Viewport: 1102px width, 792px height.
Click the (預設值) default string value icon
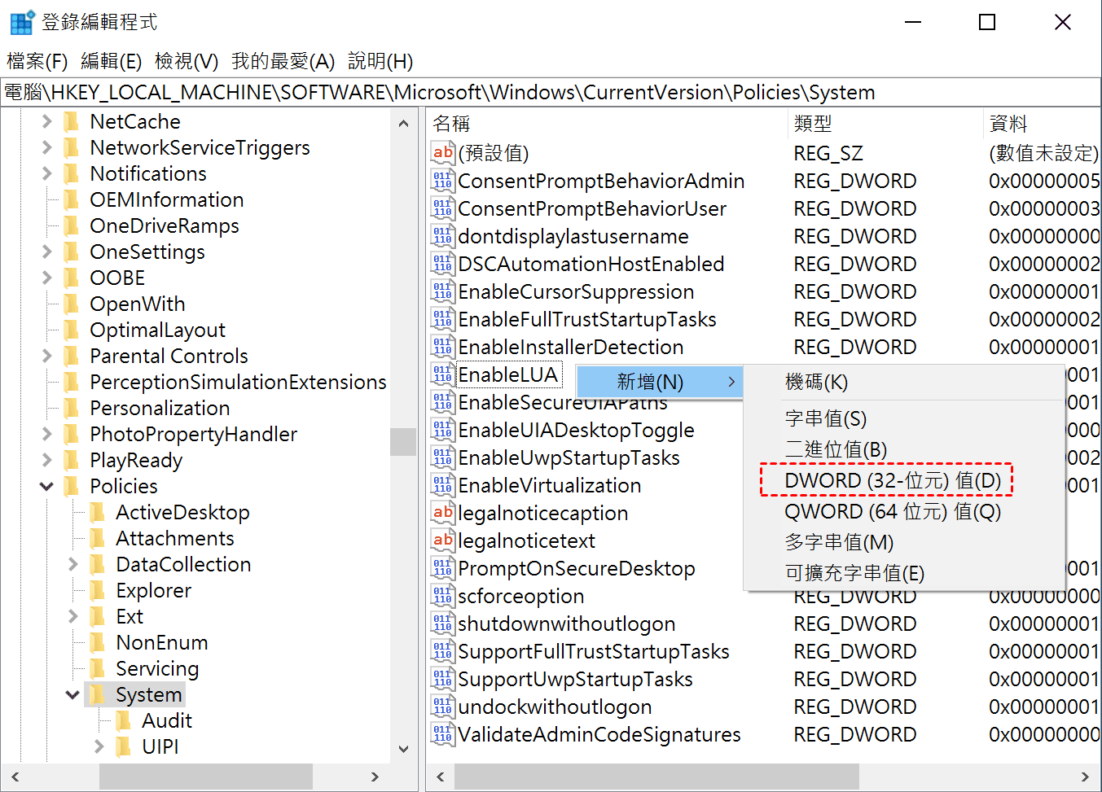442,153
